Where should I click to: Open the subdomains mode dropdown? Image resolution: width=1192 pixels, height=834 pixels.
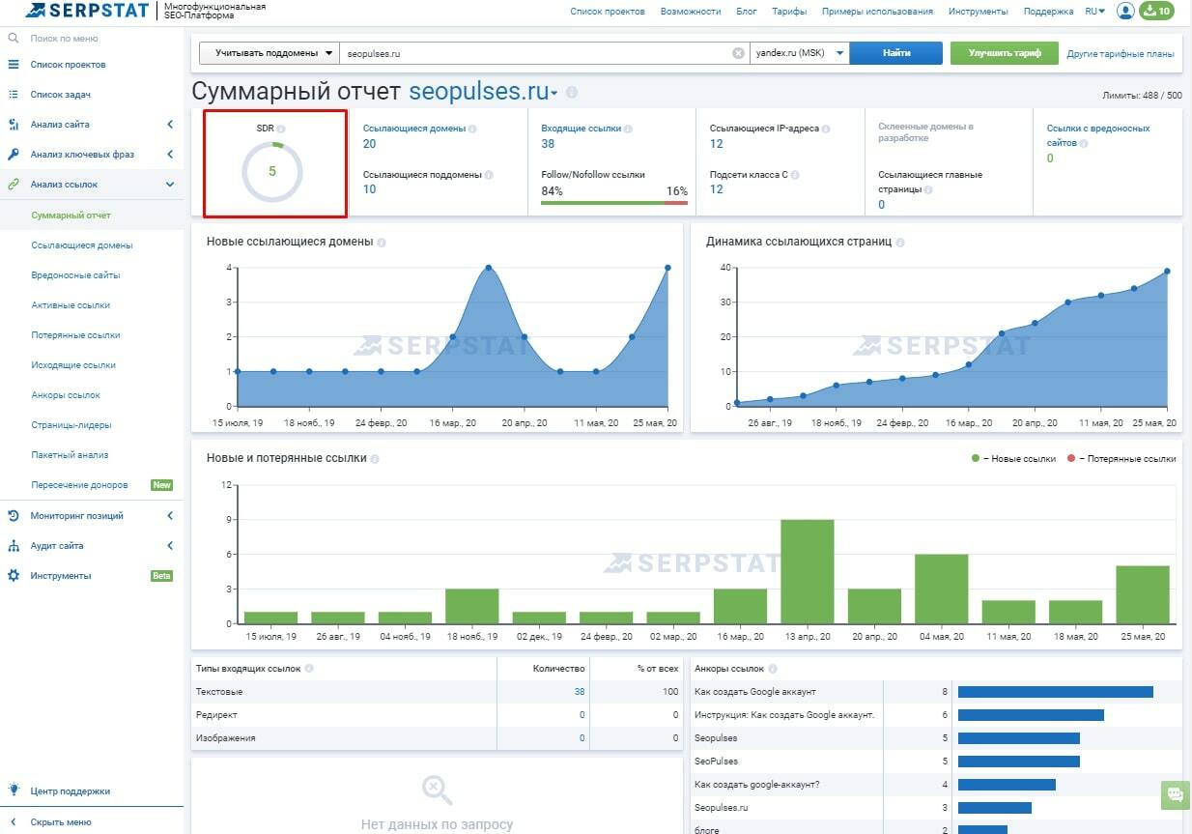pos(270,53)
